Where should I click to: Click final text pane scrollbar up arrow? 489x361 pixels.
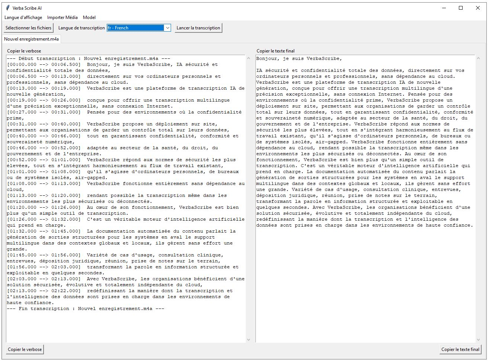click(479, 58)
